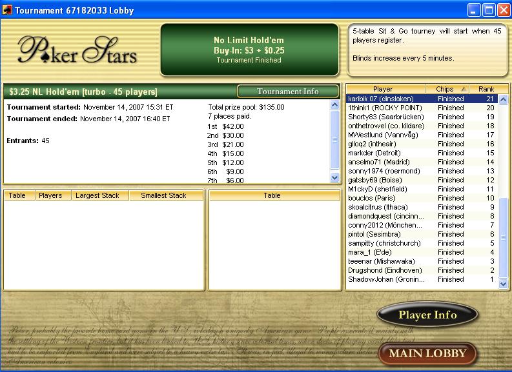The image size is (512, 372).
Task: Select player sonny1974 (roermond)
Action: coord(422,171)
